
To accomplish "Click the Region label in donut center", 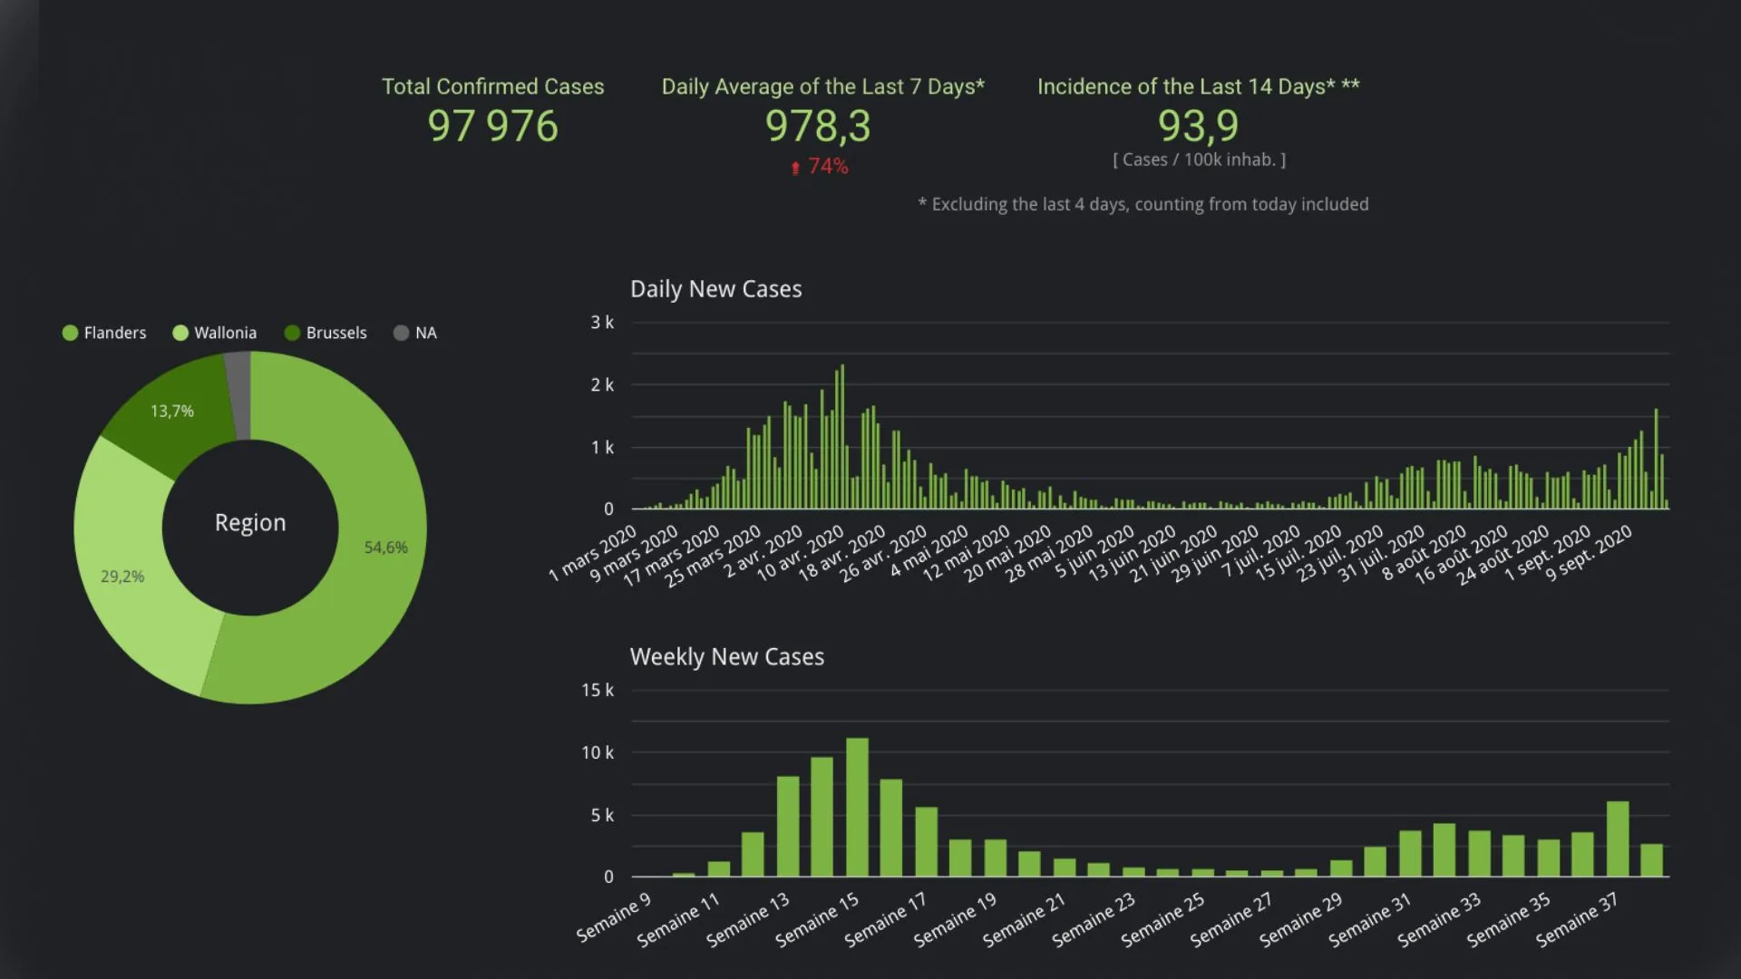I will click(250, 523).
